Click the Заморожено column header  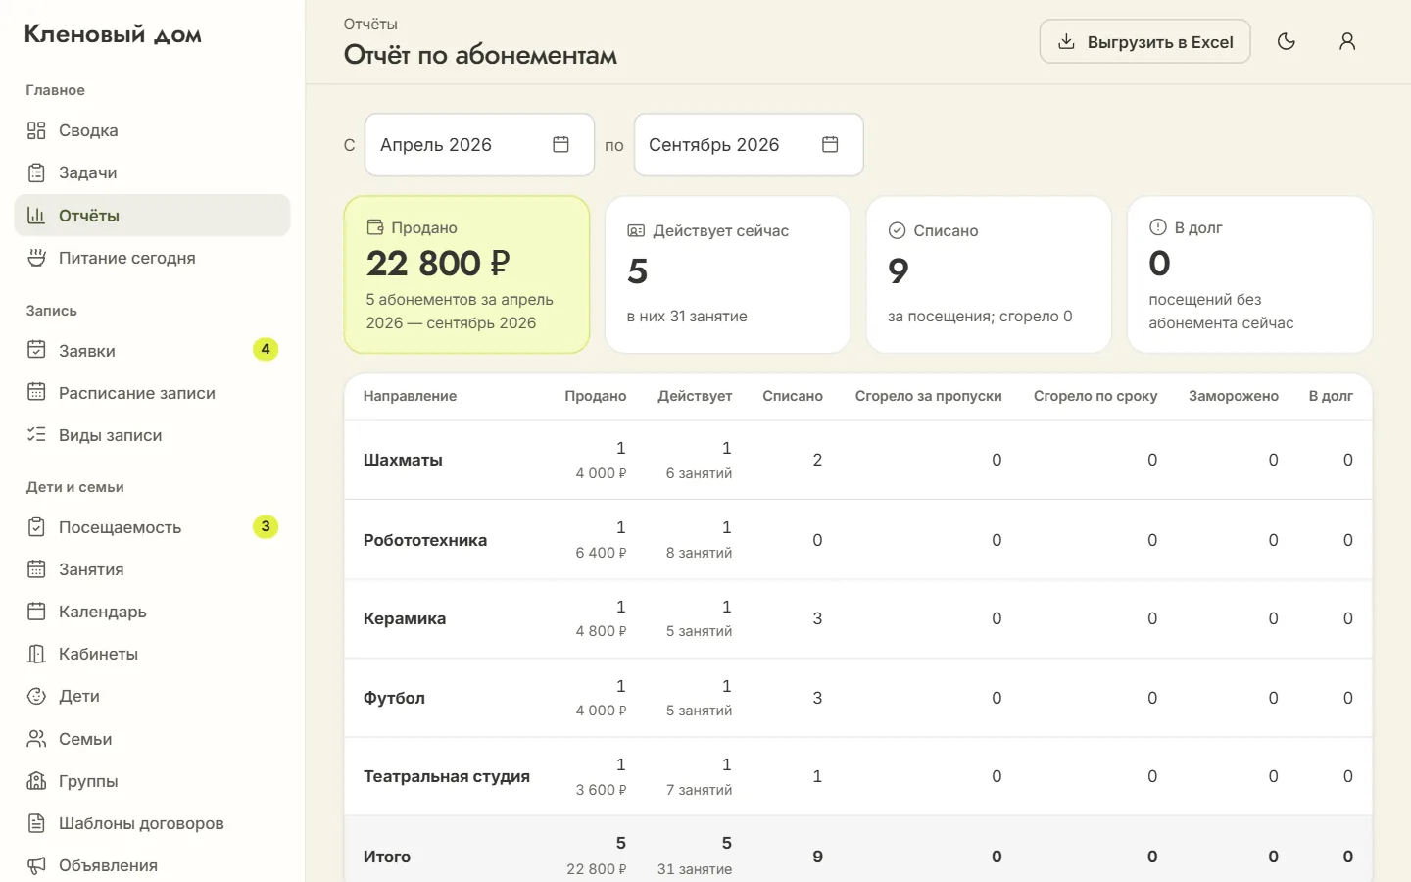(x=1234, y=396)
